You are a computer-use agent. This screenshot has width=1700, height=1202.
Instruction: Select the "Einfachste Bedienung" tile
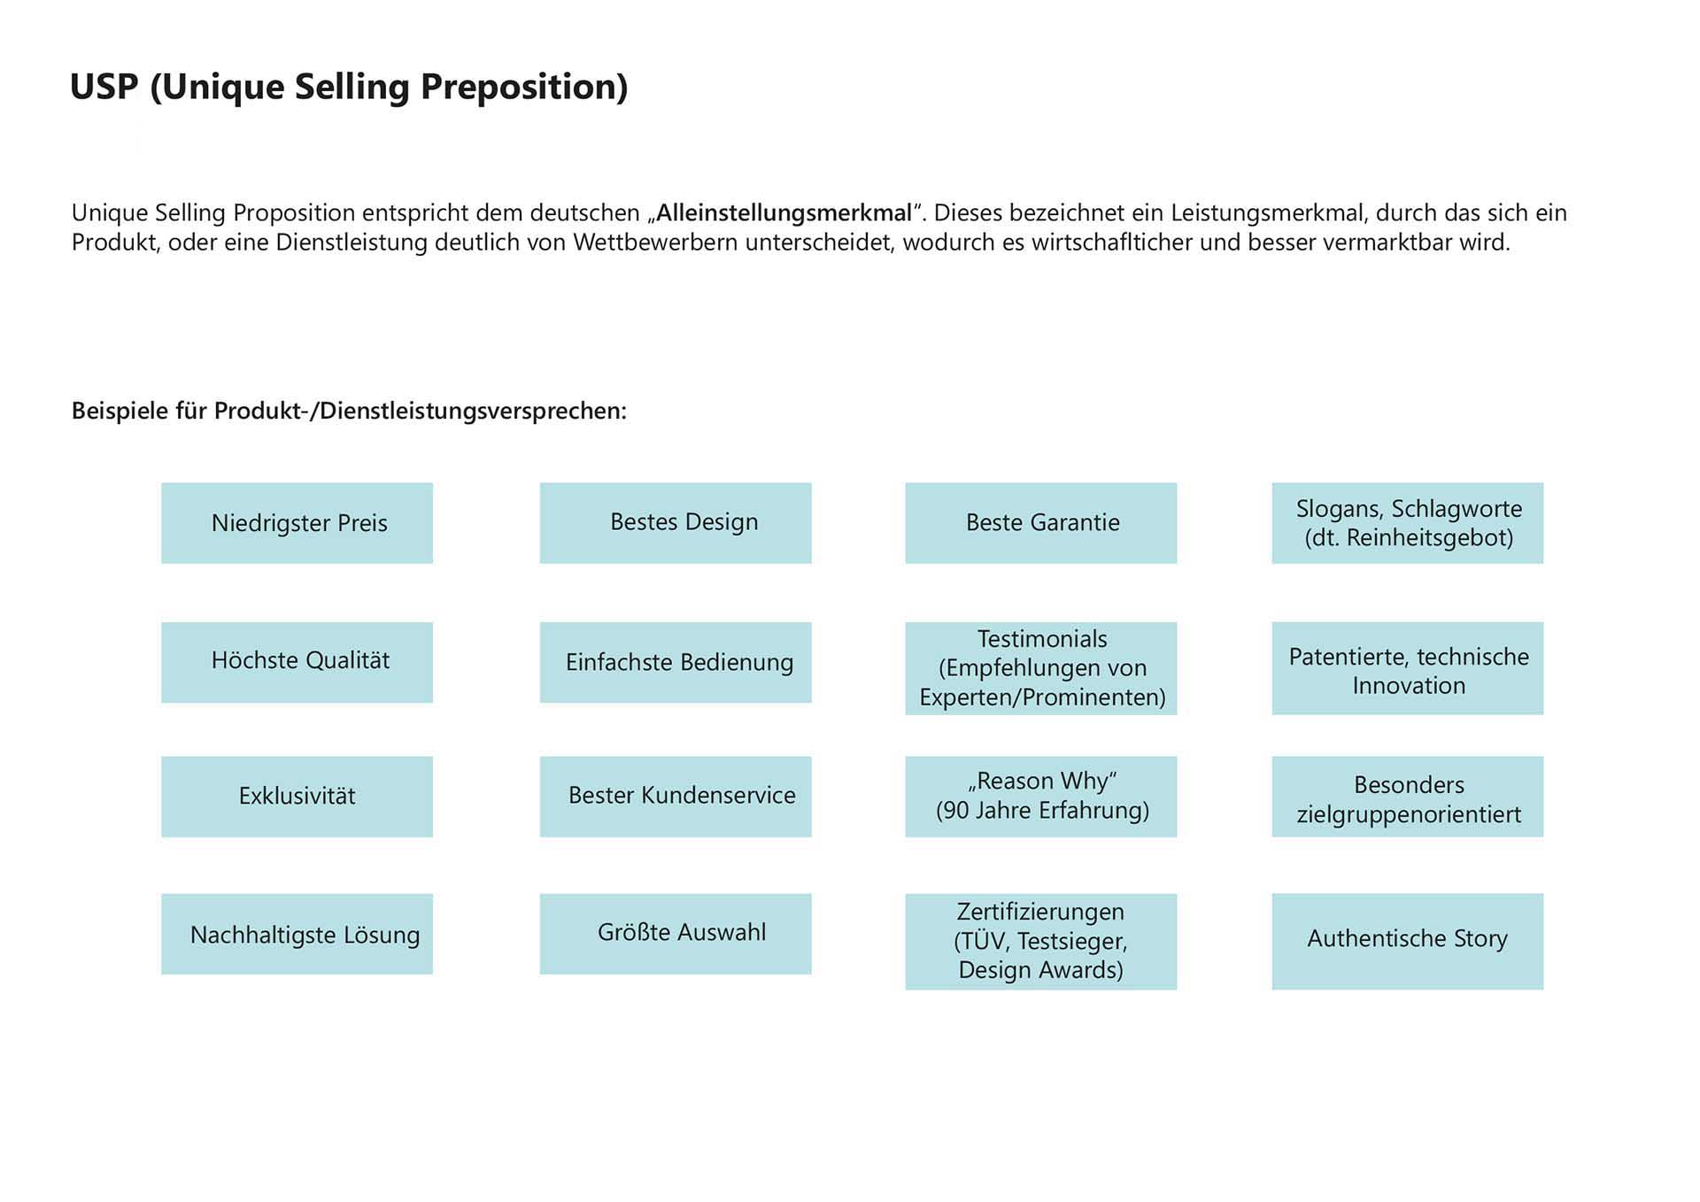click(x=676, y=662)
